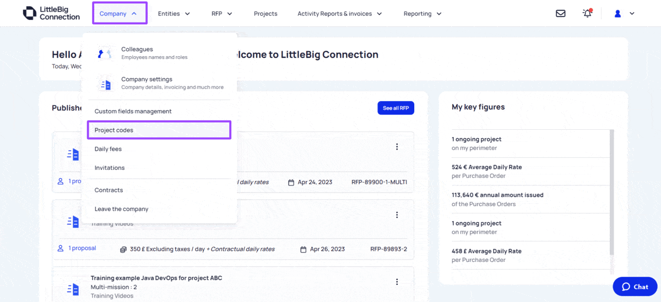
Task: Click the See all RFP button
Action: point(395,108)
